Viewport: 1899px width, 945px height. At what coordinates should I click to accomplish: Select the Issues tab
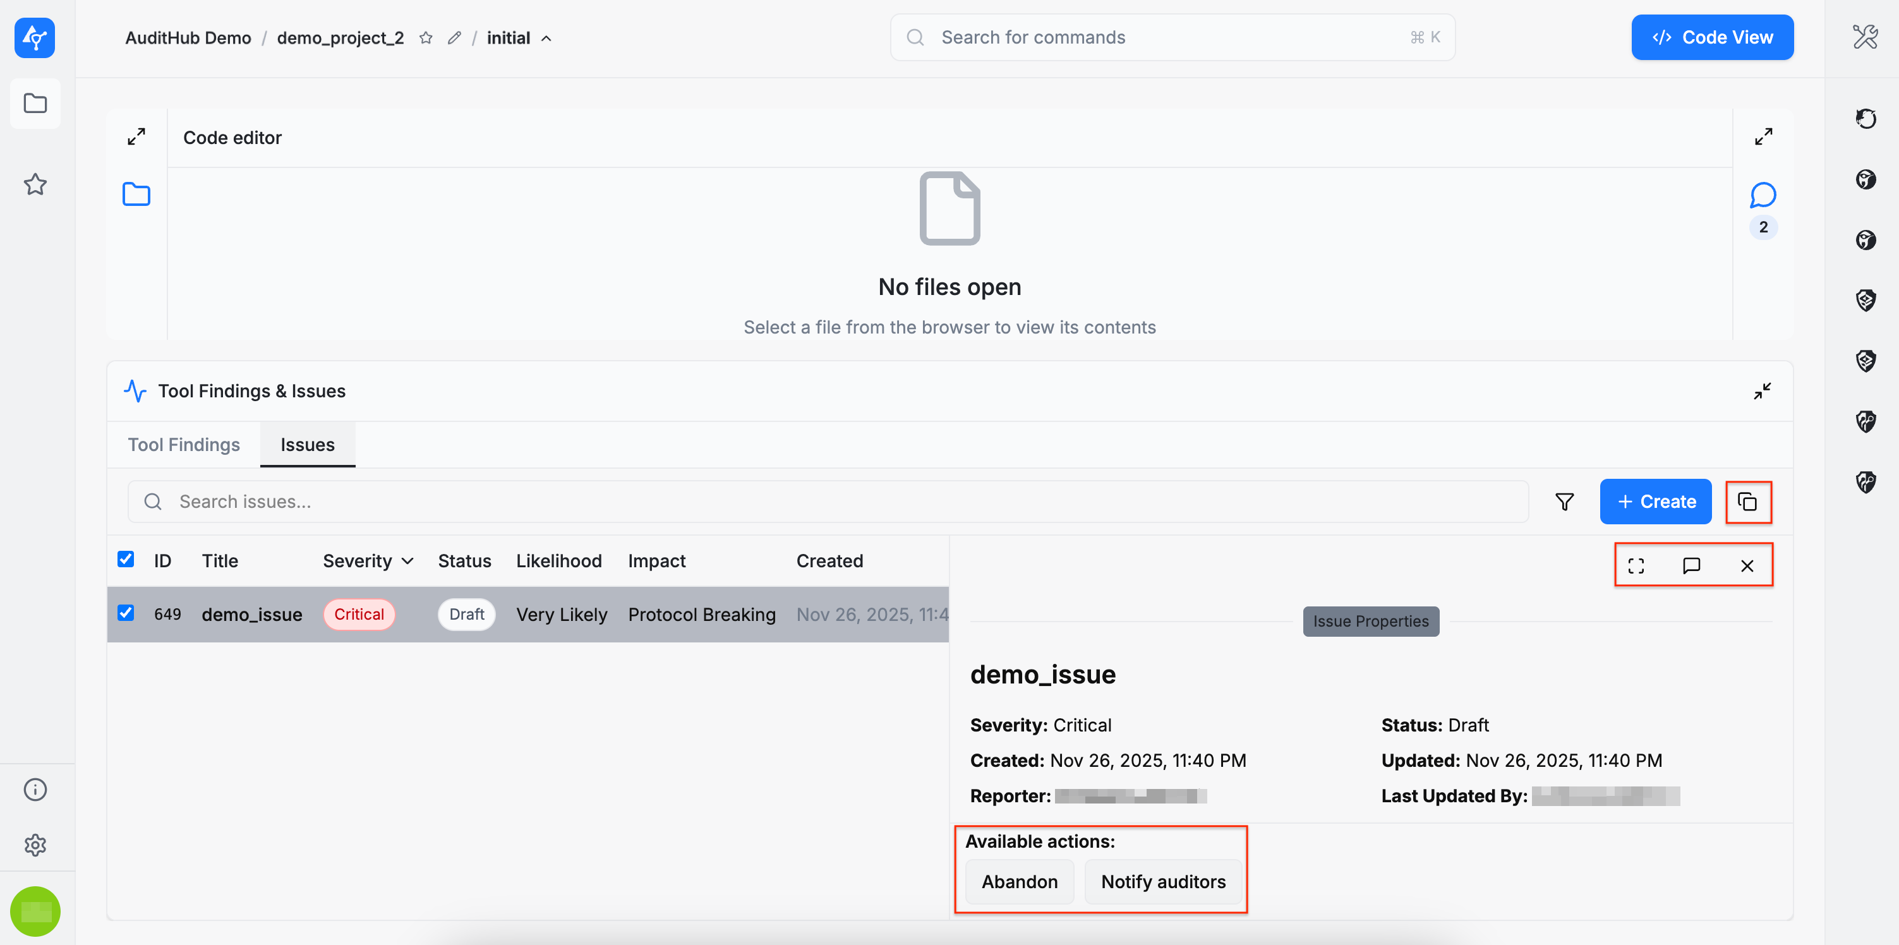[x=308, y=445]
